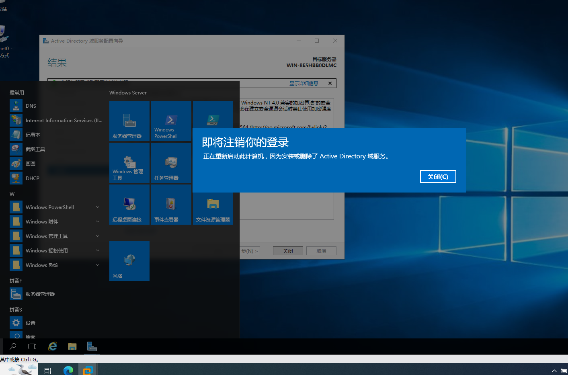Open File Explorer from the taskbar
The height and width of the screenshot is (375, 568).
(x=72, y=346)
